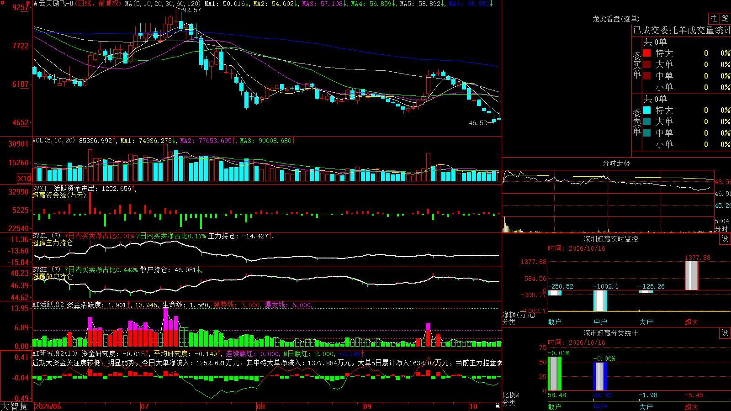
Task: Switch 龙虎看盘 to 柱 bar view
Action: click(x=714, y=18)
